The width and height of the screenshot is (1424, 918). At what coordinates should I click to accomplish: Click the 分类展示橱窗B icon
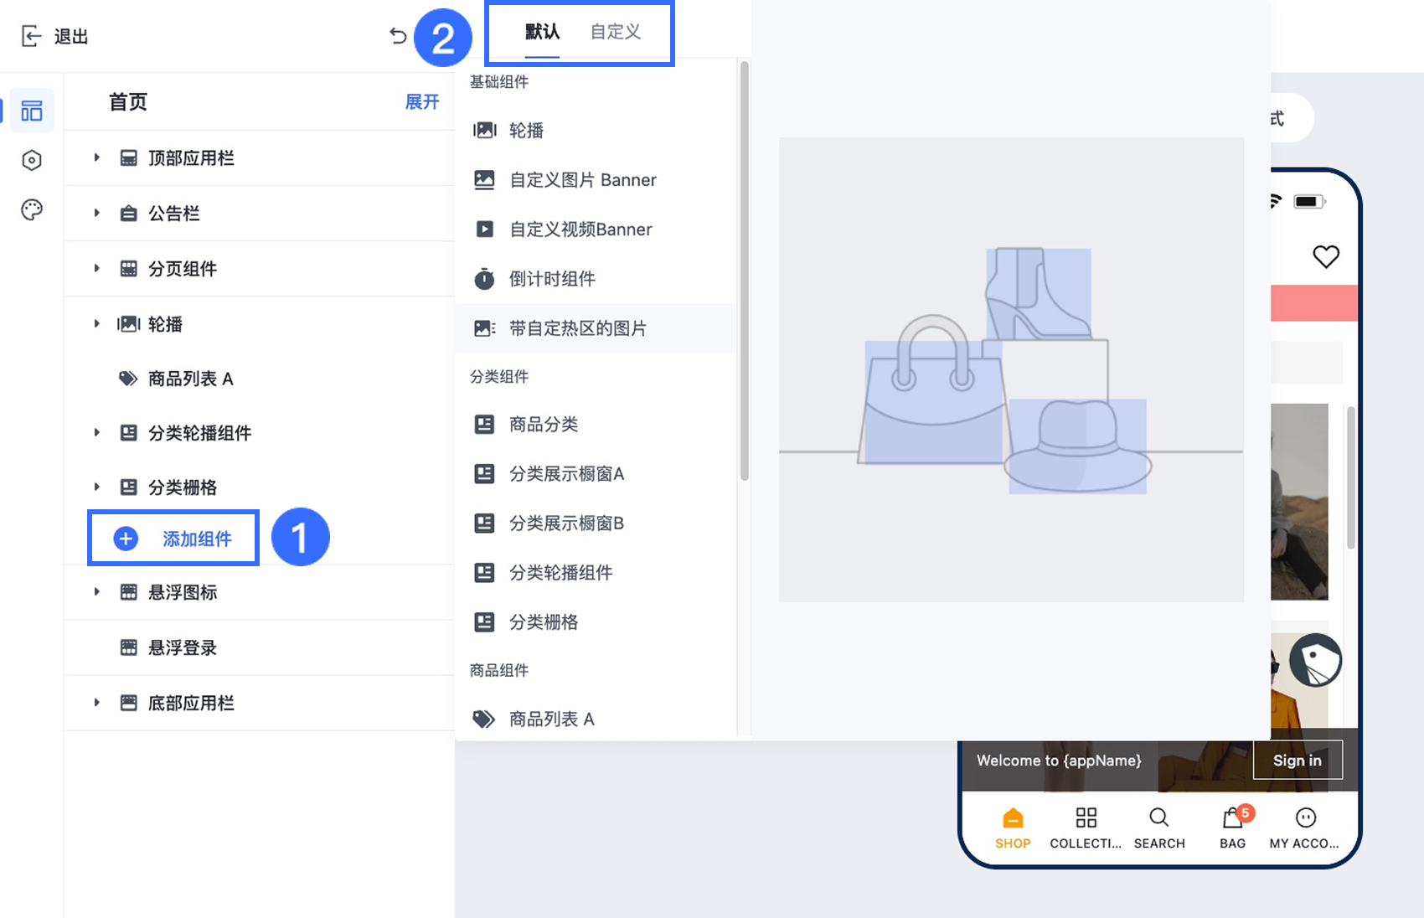pyautogui.click(x=484, y=523)
